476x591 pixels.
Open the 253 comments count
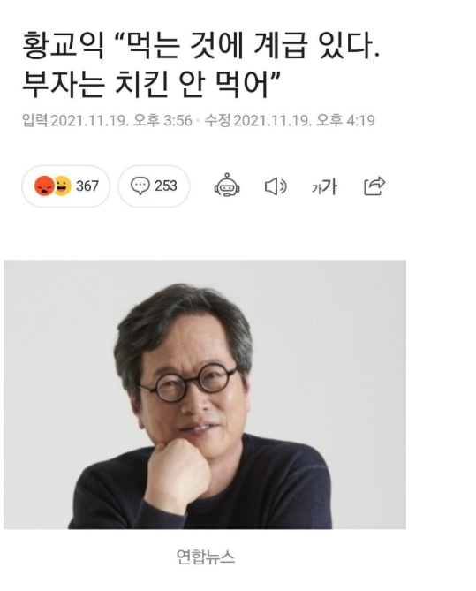[x=166, y=186]
